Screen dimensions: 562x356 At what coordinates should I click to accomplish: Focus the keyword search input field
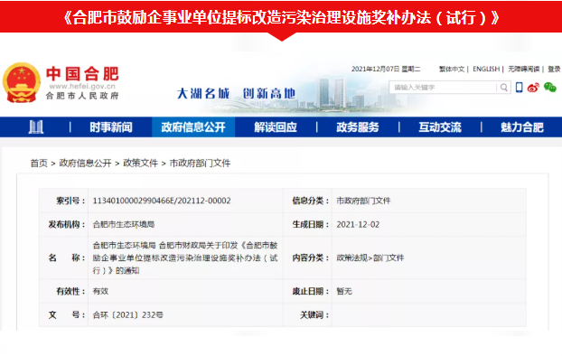click(443, 88)
